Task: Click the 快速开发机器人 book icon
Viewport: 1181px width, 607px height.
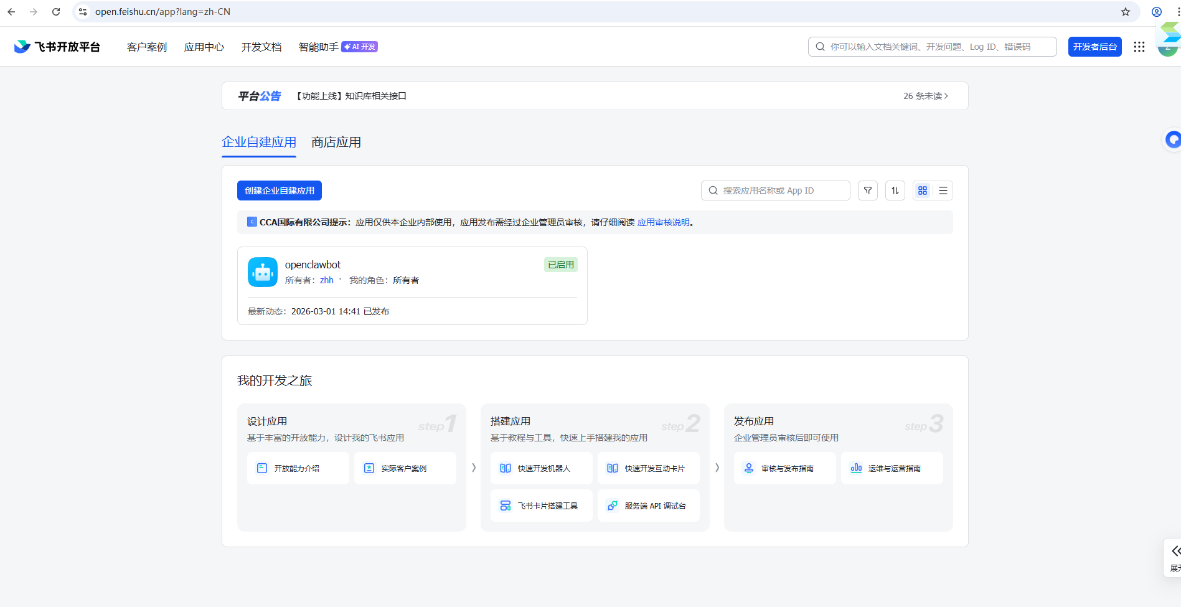Action: 506,468
